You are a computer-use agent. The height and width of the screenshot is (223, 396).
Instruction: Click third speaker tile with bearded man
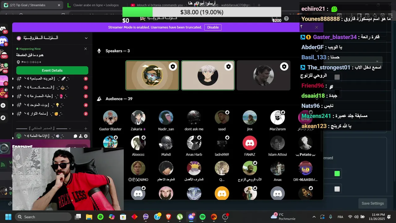(264, 75)
